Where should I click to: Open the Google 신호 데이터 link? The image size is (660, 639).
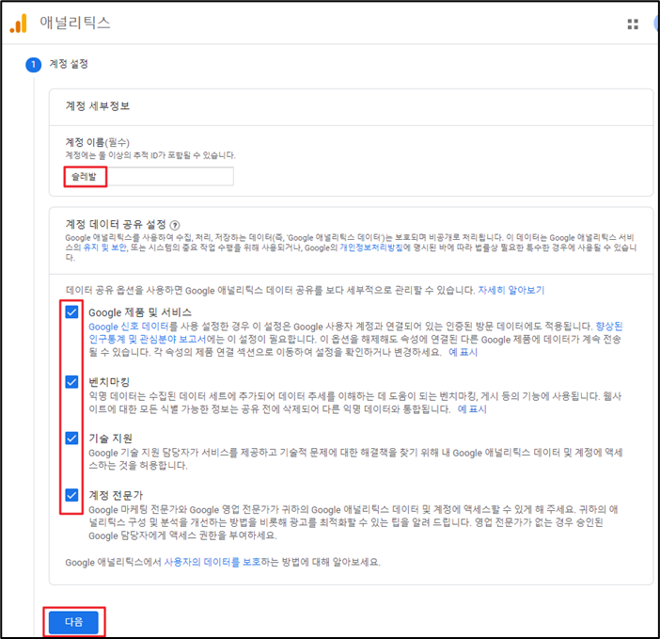[129, 327]
